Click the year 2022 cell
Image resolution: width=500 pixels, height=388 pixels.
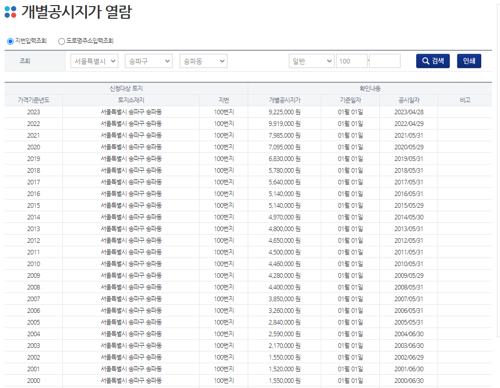pyautogui.click(x=34, y=124)
